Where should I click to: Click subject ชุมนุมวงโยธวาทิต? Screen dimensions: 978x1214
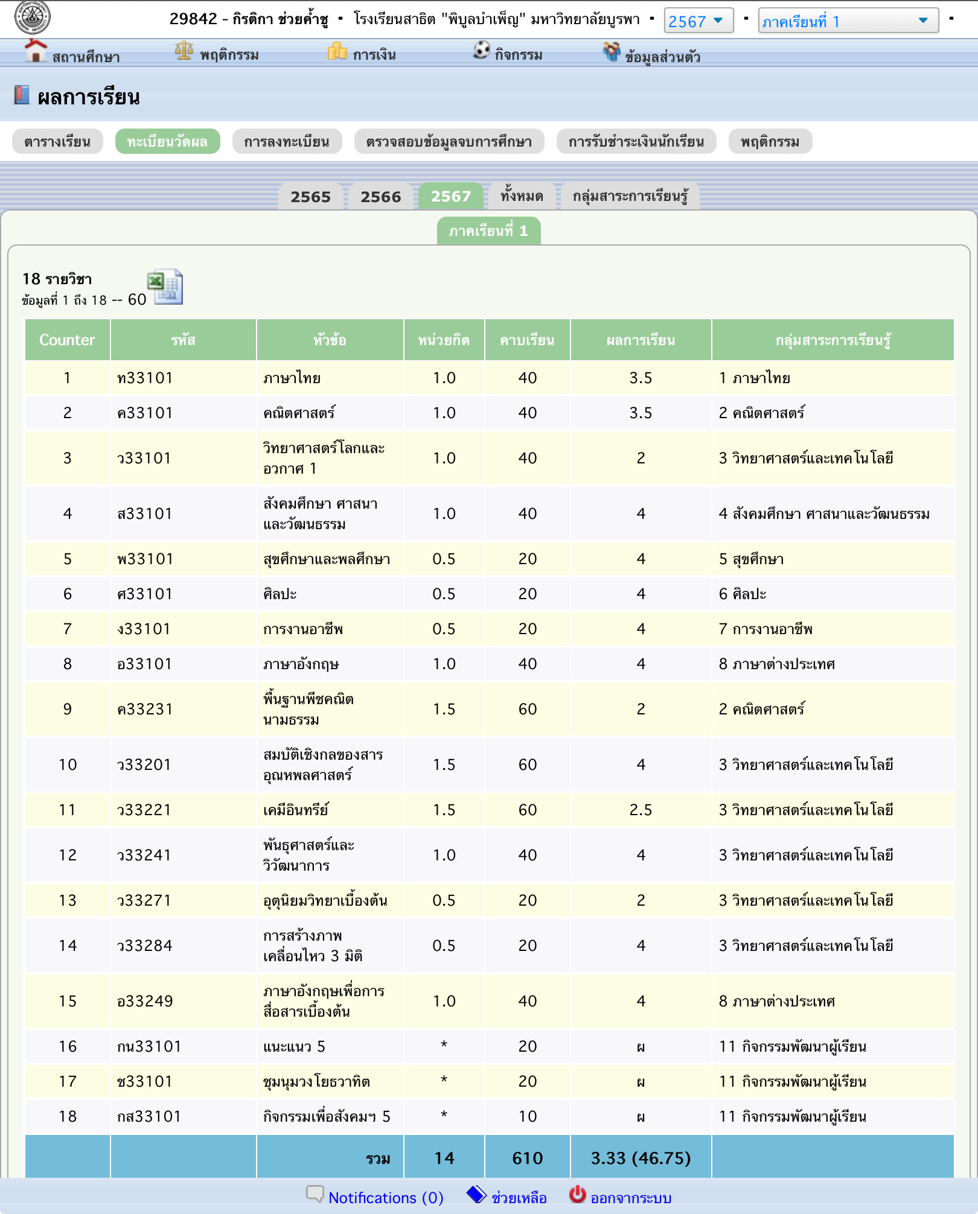(316, 1081)
